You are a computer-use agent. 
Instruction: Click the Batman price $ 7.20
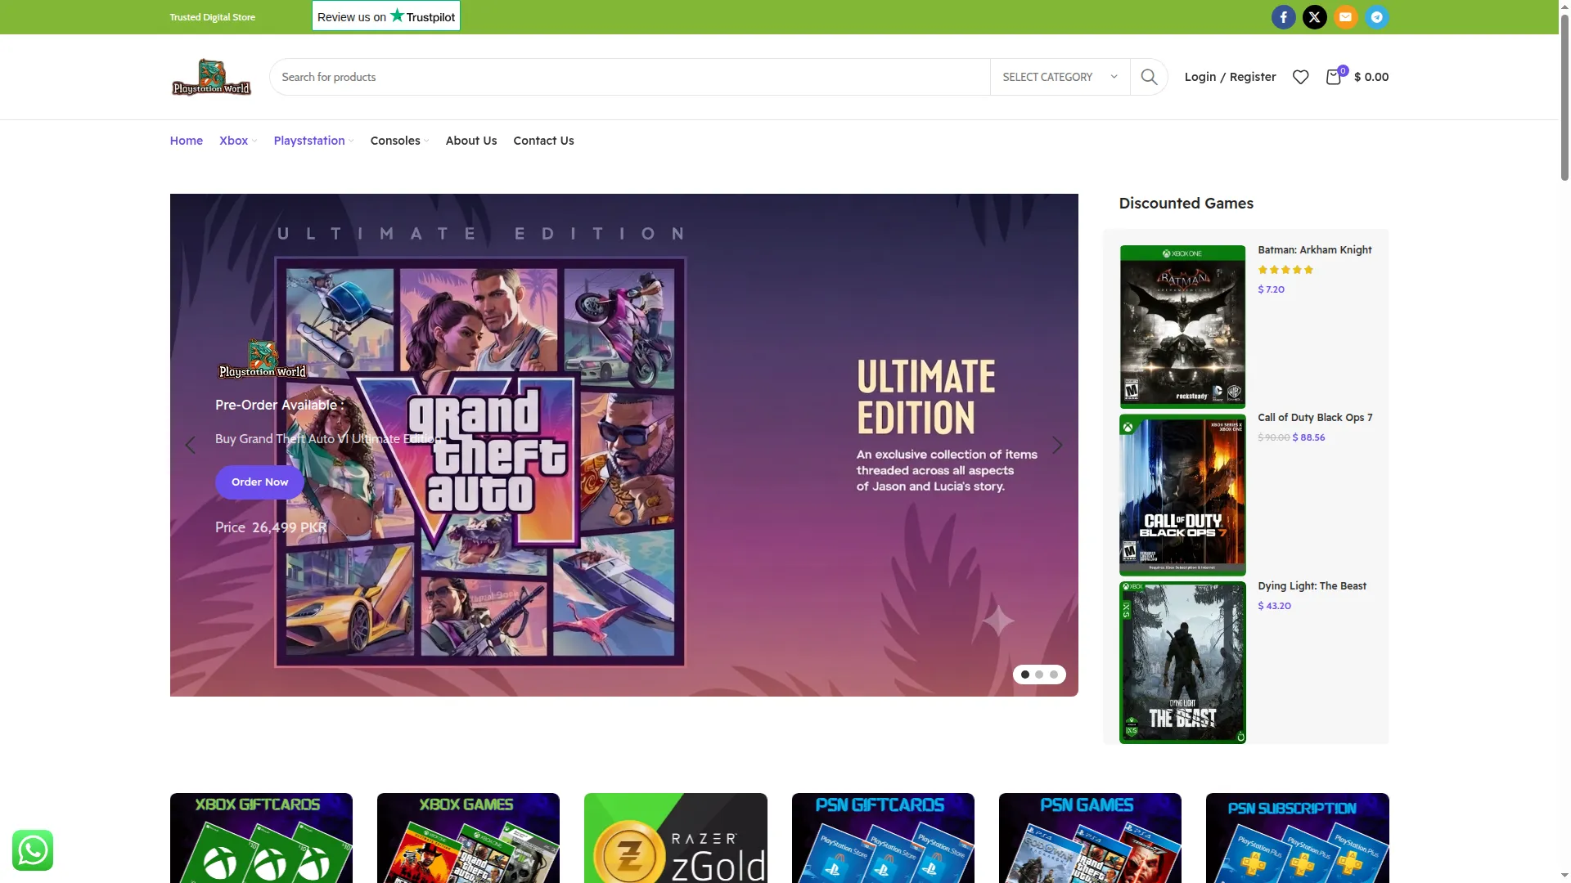coord(1271,289)
